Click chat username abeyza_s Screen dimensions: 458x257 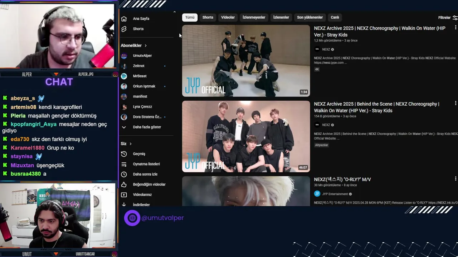click(x=23, y=98)
